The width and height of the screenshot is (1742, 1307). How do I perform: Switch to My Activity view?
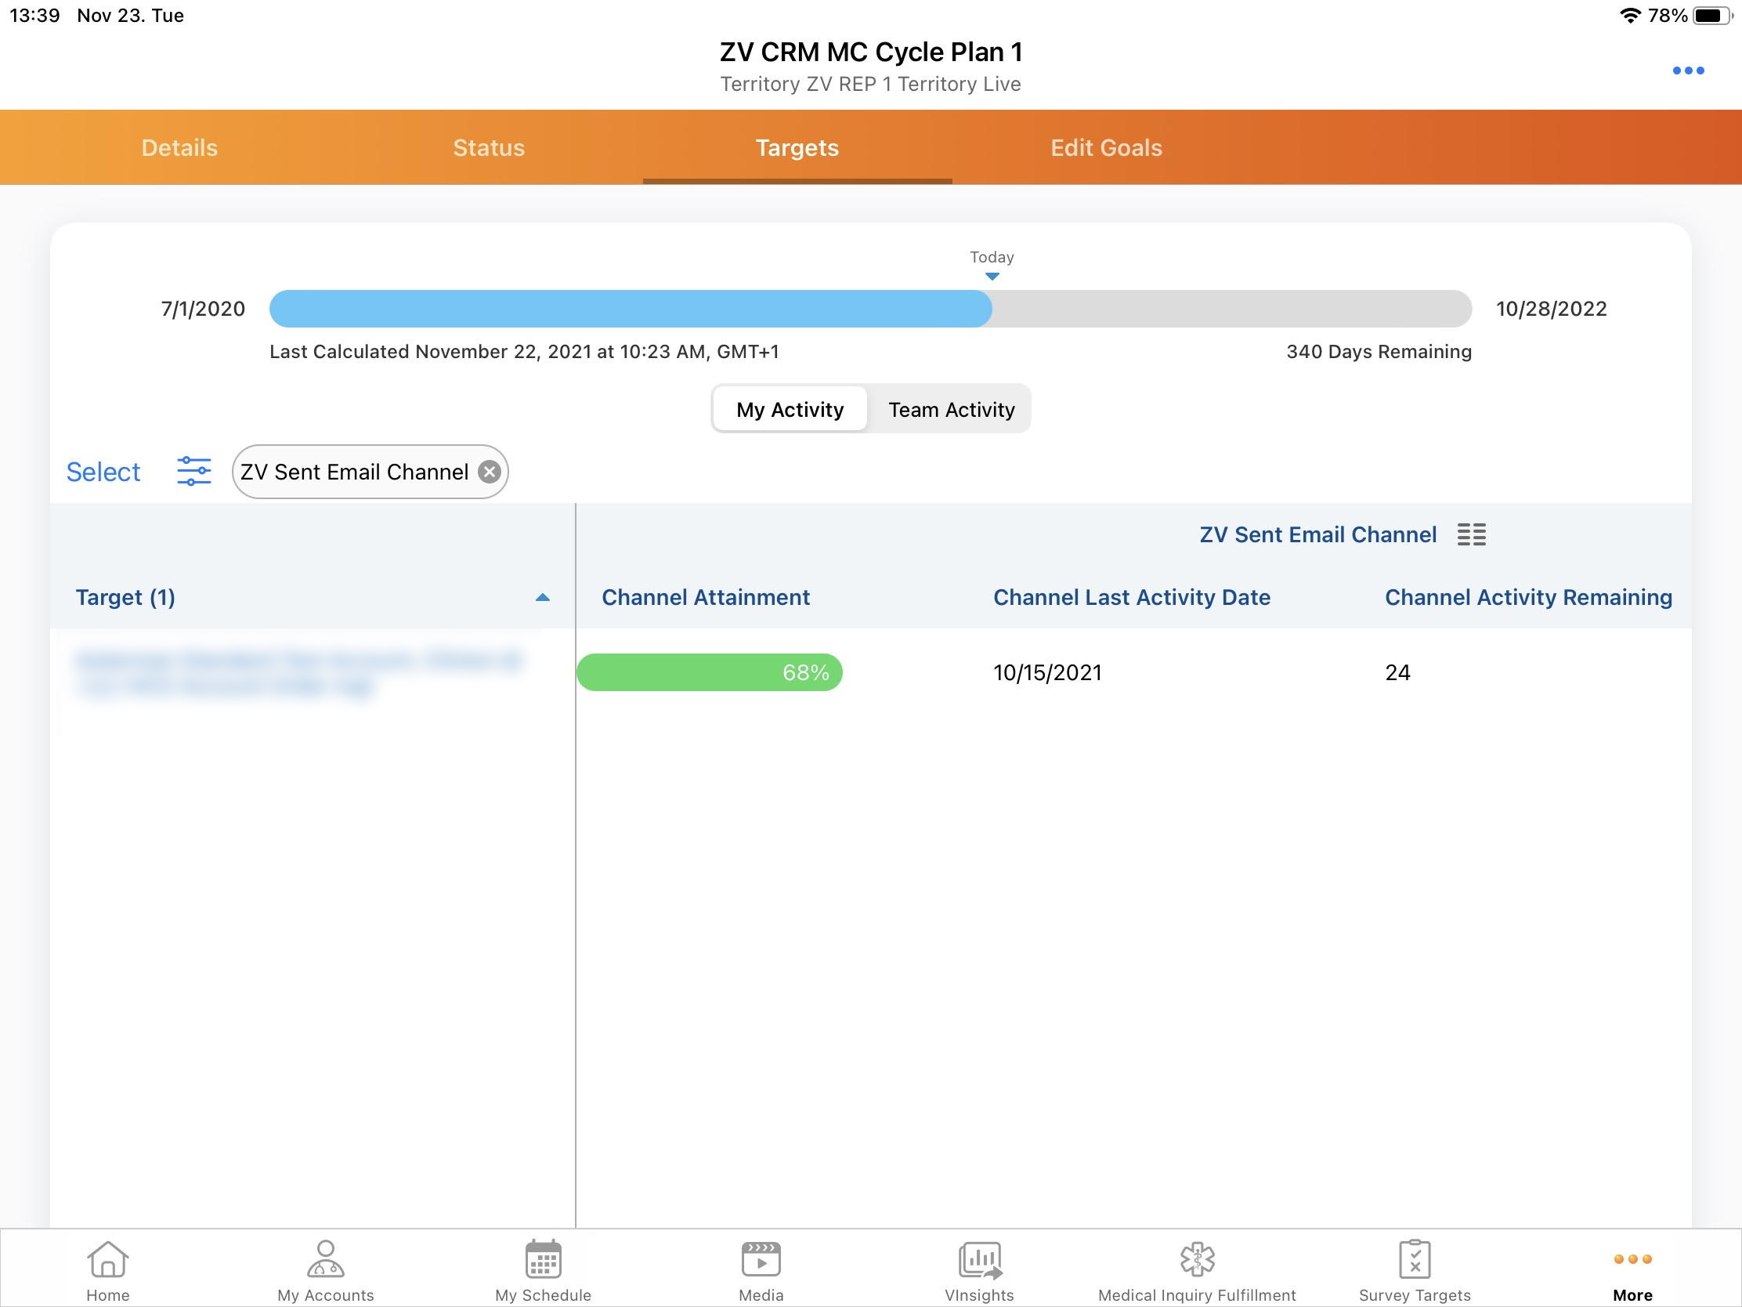click(790, 409)
